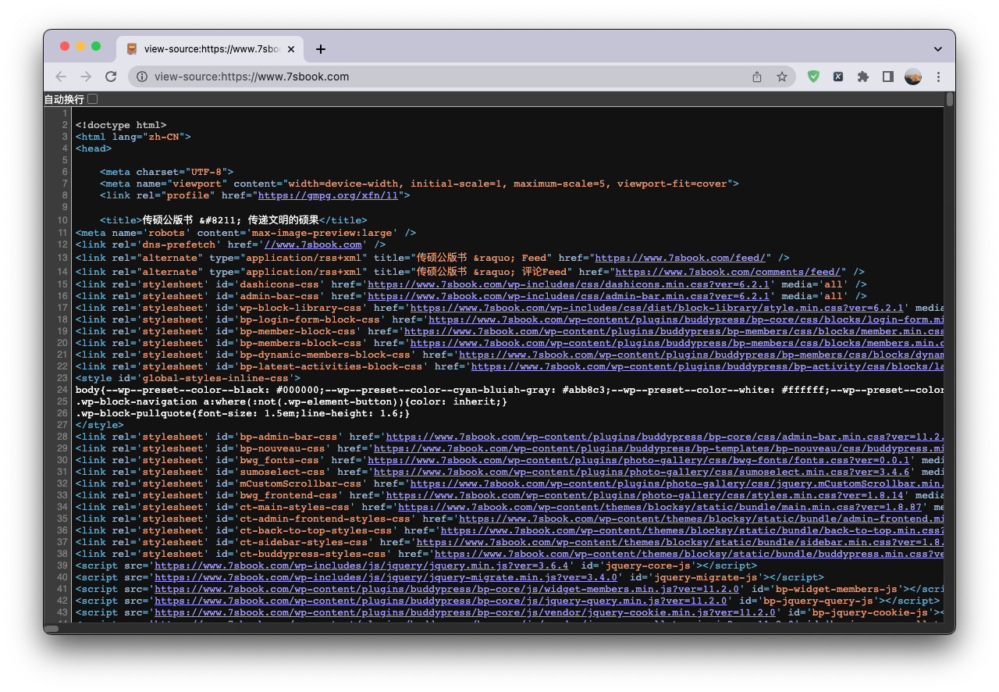This screenshot has height=692, width=999.
Task: Open the jquery-query.min.js link
Action: click(x=441, y=601)
